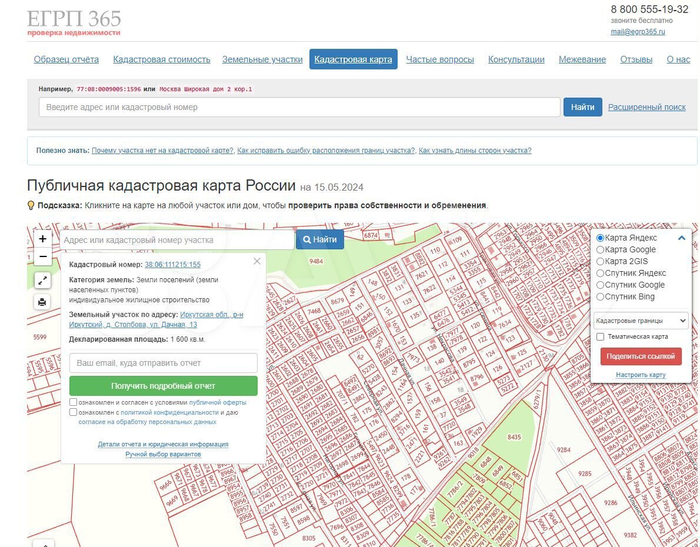This screenshot has height=547, width=700.
Task: Zoom in on the cadastral map
Action: coord(43,239)
